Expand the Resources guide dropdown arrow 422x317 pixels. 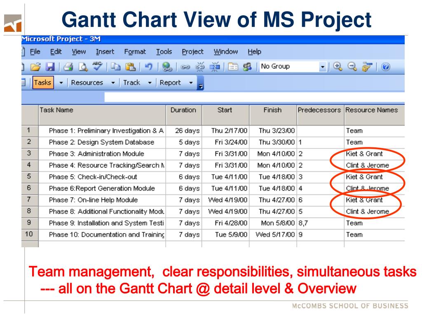113,83
